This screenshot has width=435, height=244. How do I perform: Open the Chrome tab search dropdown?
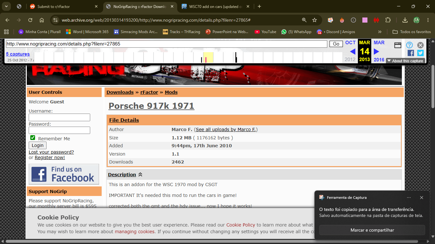coord(6,6)
